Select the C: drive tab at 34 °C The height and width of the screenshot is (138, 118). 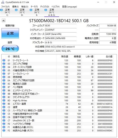(7, 12)
